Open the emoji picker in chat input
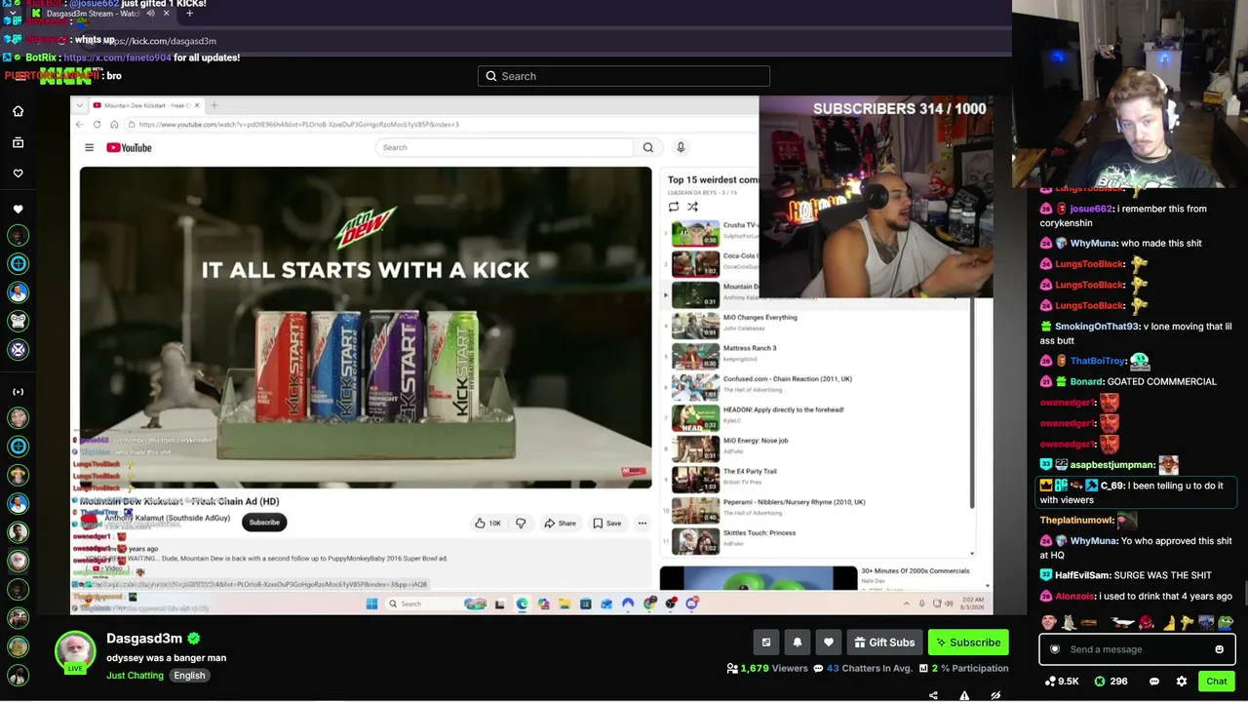This screenshot has height=702, width=1248. 1219,649
